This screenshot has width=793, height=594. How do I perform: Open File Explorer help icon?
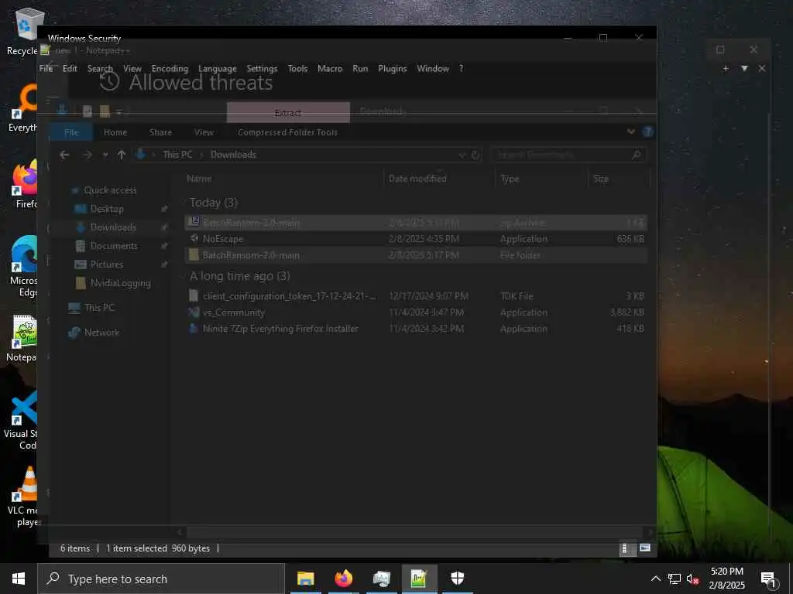(647, 131)
